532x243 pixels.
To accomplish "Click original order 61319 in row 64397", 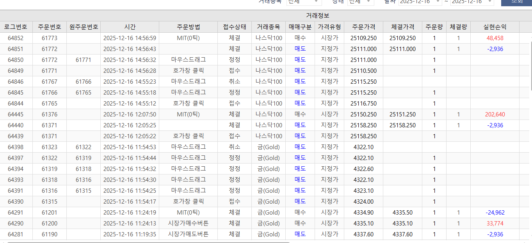I will 84,158.
